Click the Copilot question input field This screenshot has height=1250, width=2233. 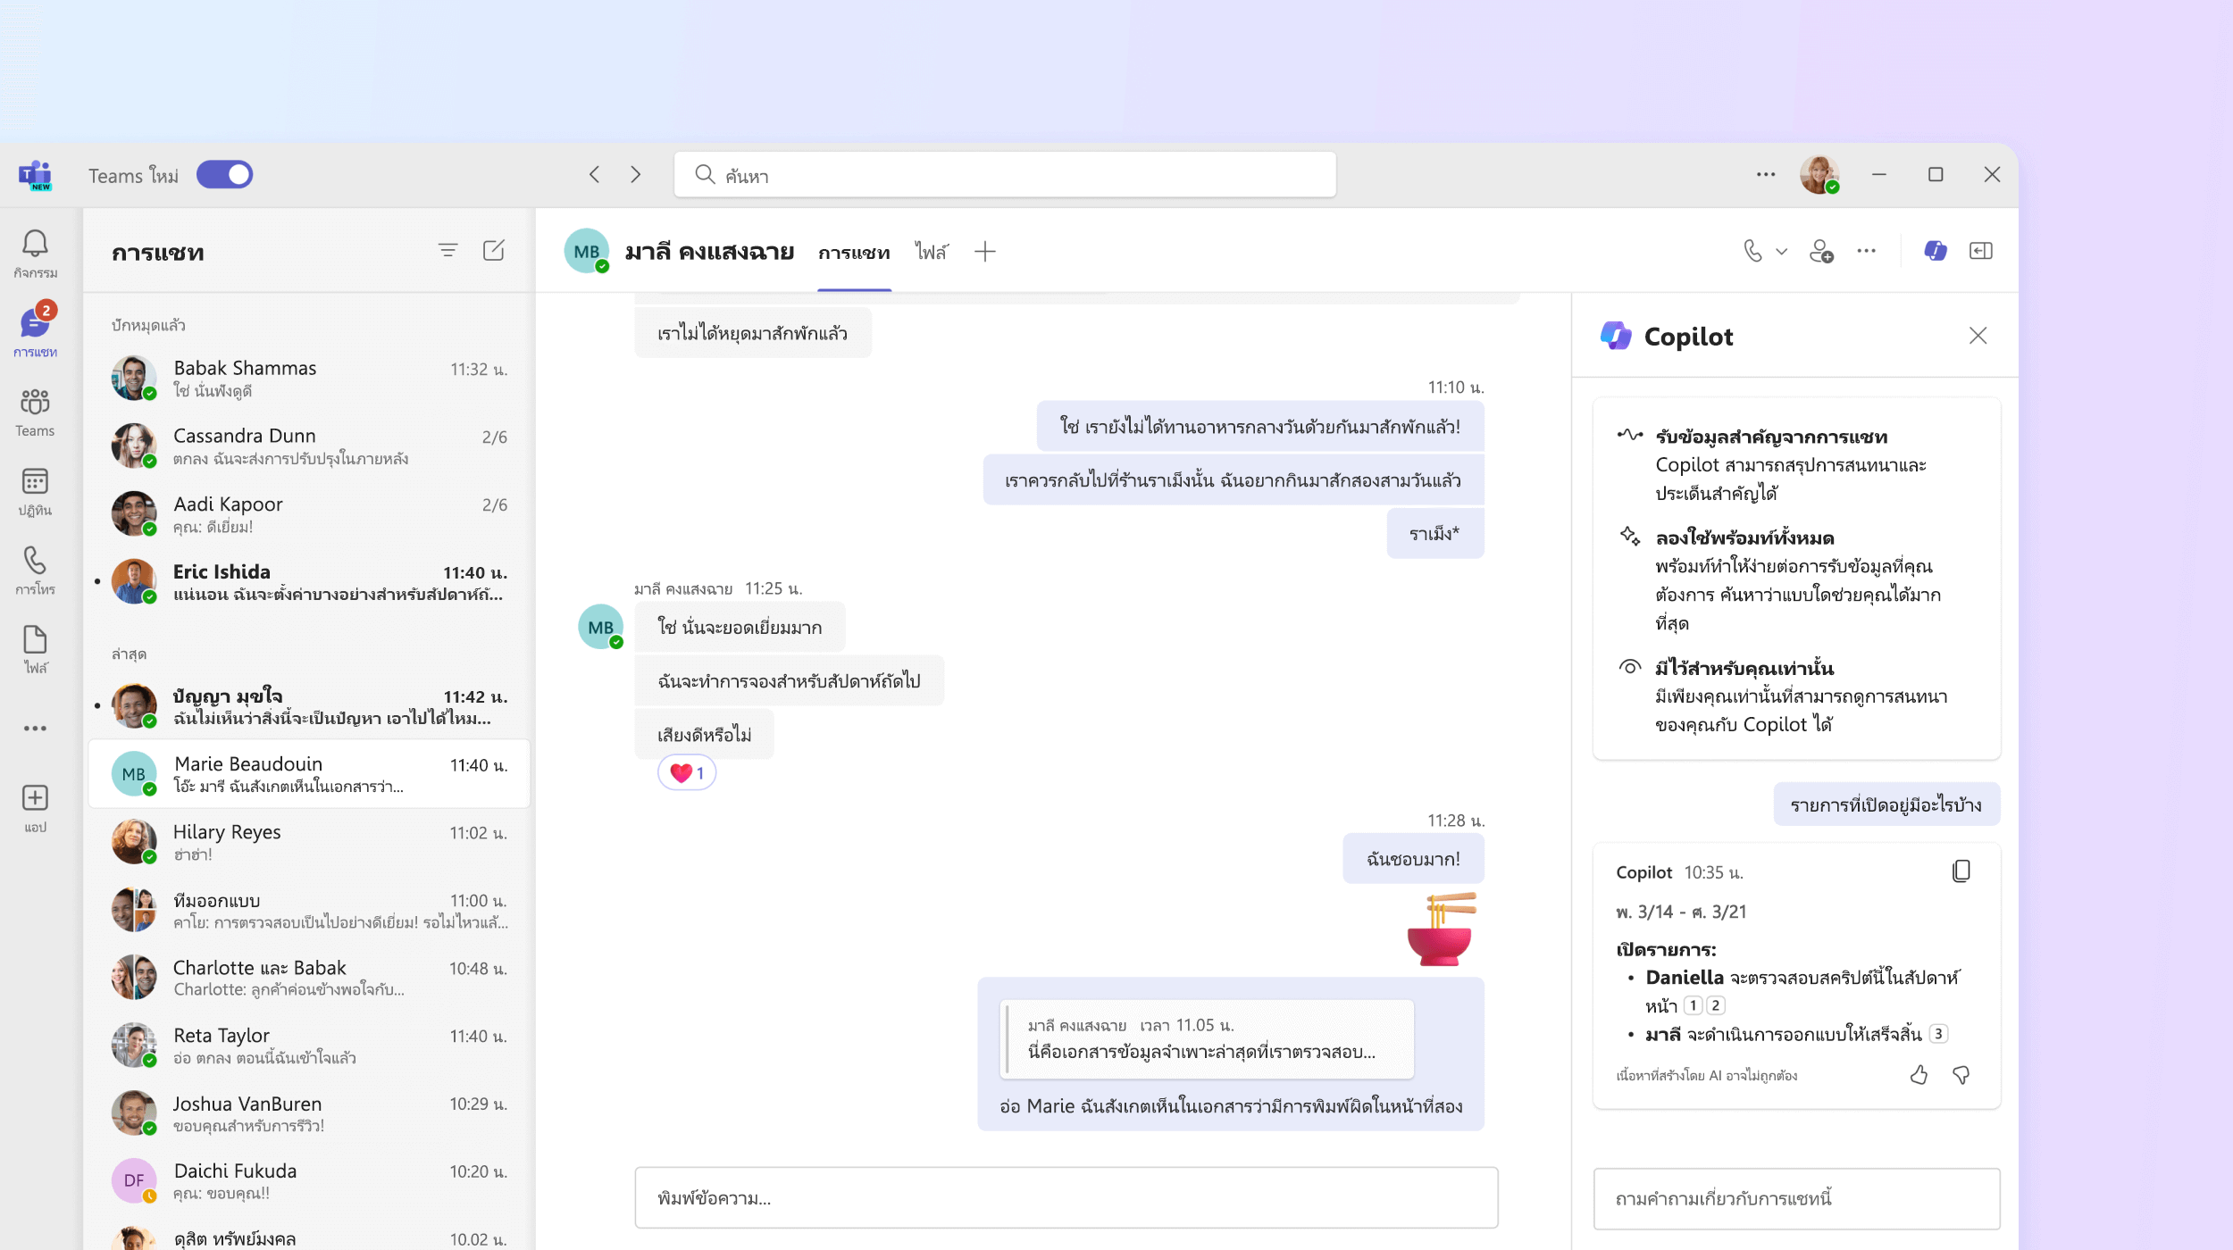(1797, 1198)
